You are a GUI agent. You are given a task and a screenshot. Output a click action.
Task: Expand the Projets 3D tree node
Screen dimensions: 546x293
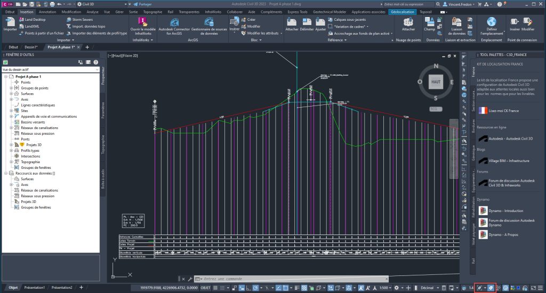tap(11, 145)
